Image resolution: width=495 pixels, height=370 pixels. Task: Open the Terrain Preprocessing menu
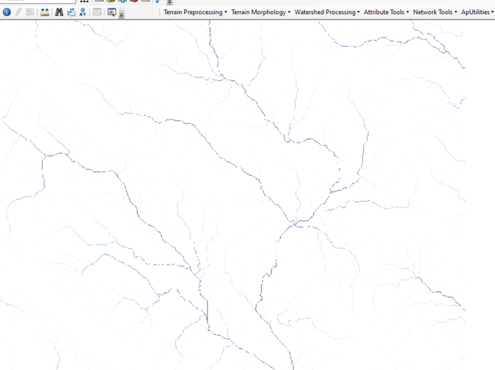coord(195,12)
